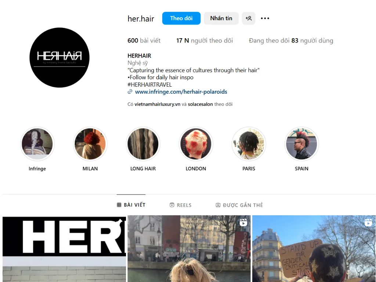This screenshot has height=282, width=376.
Task: Open the three-dot options menu
Action: (265, 18)
